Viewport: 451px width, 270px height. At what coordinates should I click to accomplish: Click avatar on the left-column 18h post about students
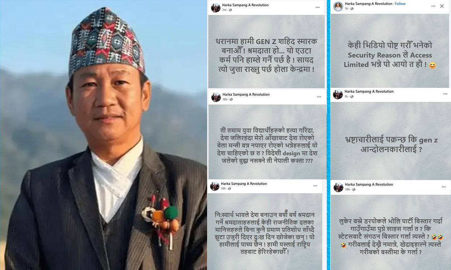coord(216,97)
